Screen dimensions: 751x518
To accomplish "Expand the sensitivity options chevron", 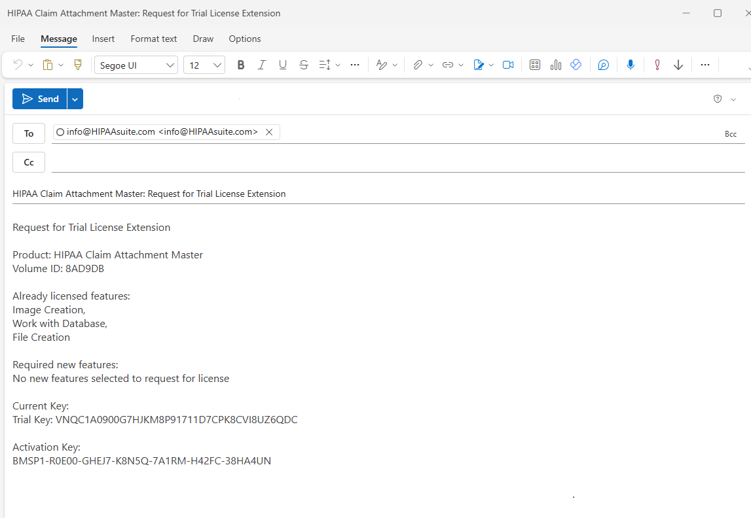I will pos(733,99).
